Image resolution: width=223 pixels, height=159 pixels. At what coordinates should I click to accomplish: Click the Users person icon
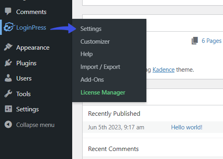pyautogui.click(x=8, y=78)
